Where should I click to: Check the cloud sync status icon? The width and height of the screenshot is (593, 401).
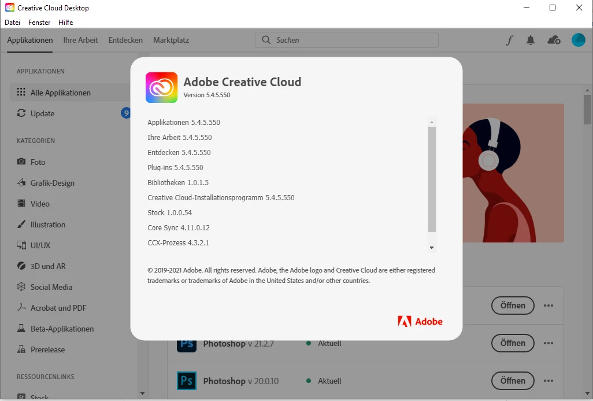pos(554,40)
